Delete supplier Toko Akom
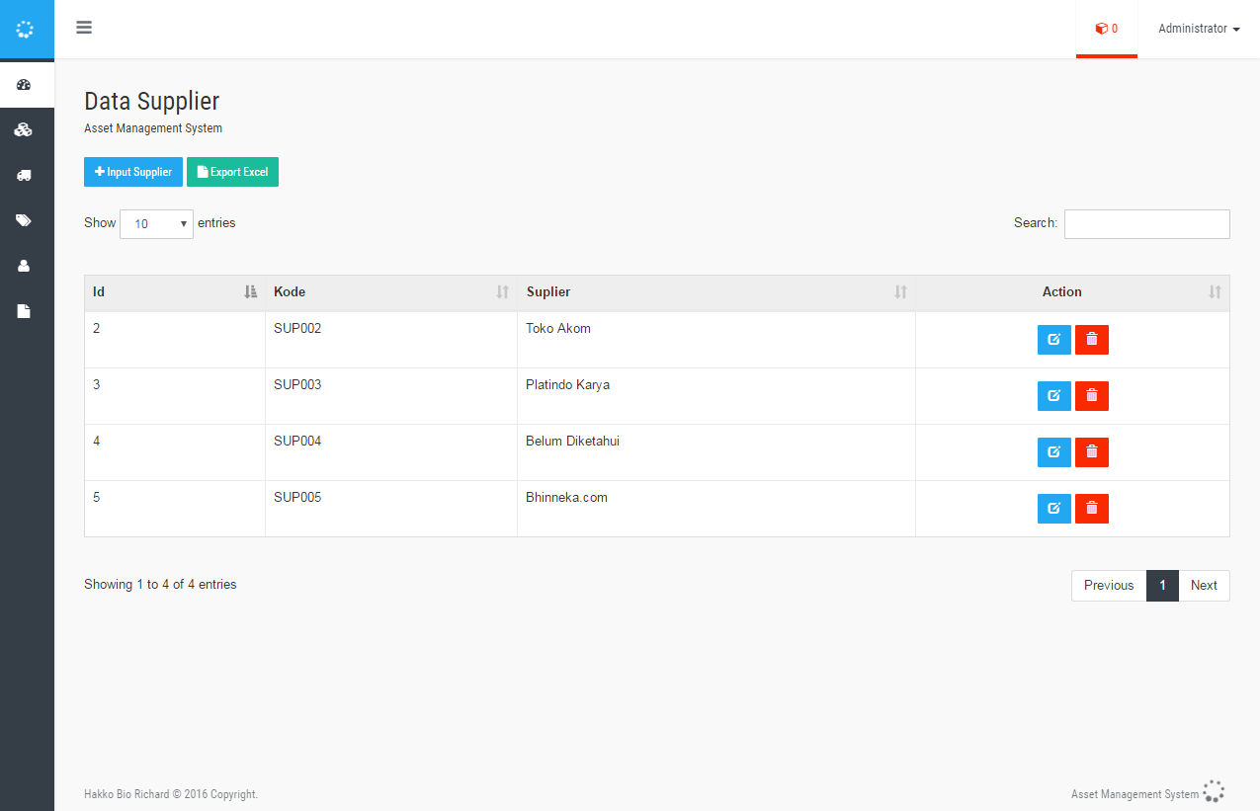Screen dimensions: 1260x811 coord(1092,340)
